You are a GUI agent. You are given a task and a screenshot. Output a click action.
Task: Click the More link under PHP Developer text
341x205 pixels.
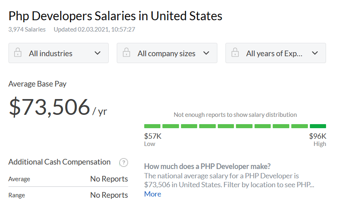point(153,194)
